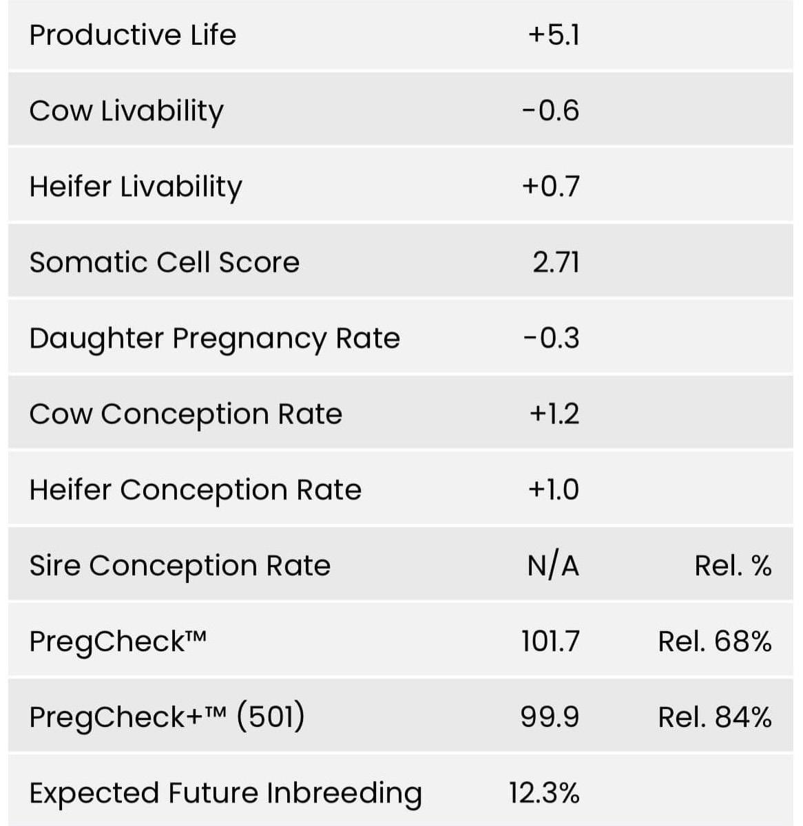Click the Expected Future Inbreeding label
Image resolution: width=803 pixels, height=826 pixels.
click(x=225, y=793)
